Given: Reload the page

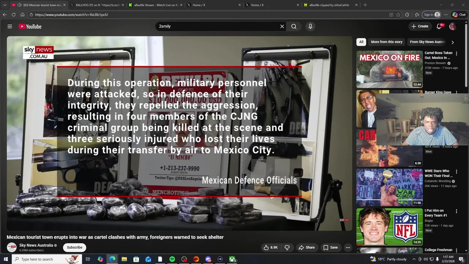Looking at the screenshot, I should tap(14, 15).
